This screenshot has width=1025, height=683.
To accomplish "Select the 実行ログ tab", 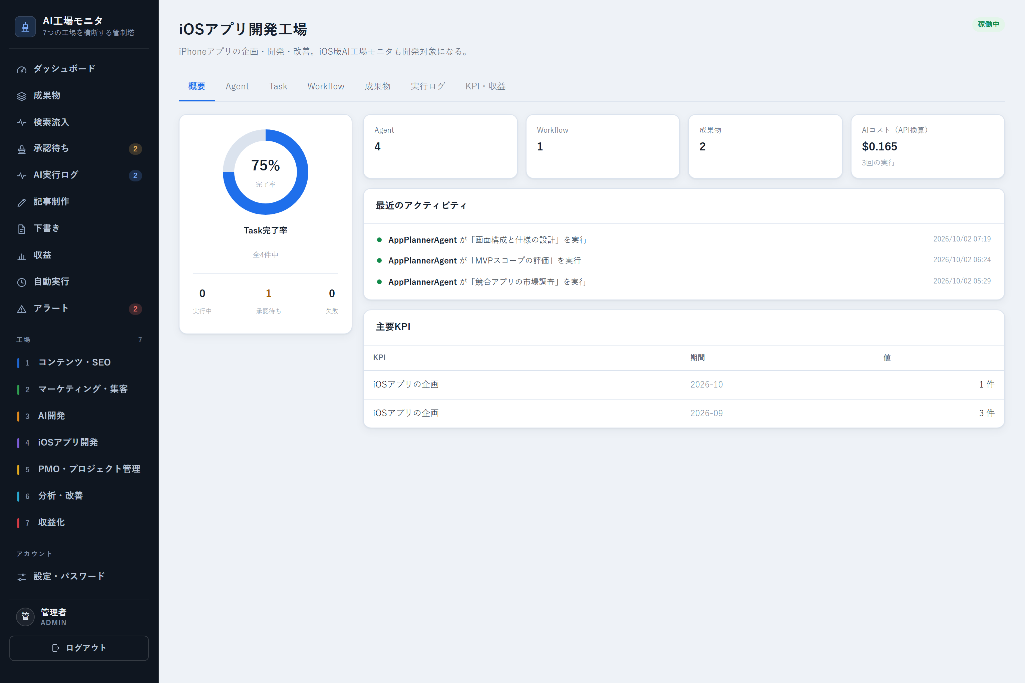I will 428,86.
